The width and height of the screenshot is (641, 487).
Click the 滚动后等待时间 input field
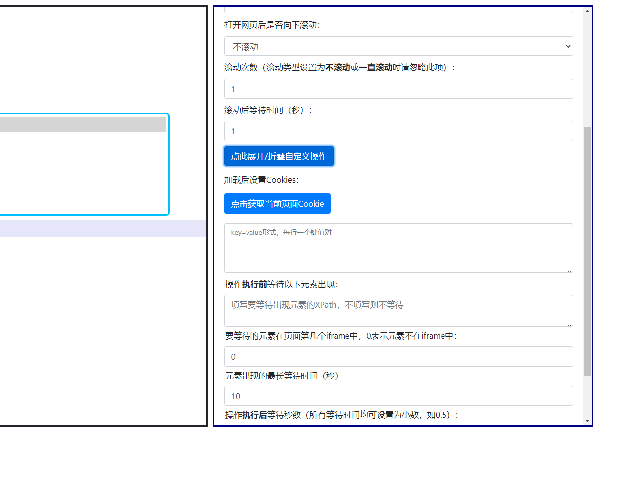coord(398,131)
